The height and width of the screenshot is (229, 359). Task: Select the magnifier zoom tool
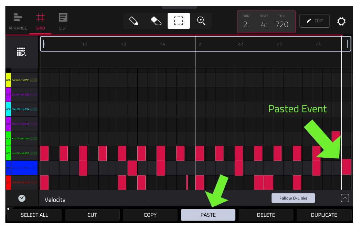pos(201,21)
